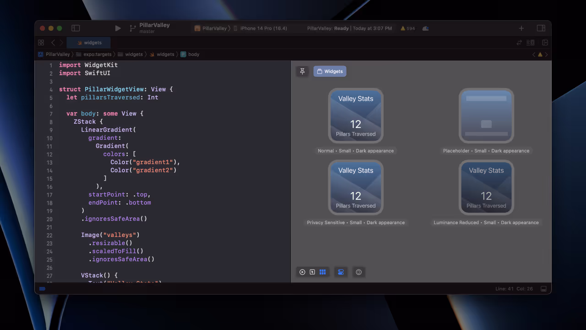Viewport: 586px width, 330px height.
Task: Click Color("gradient2") on line 14
Action: click(x=143, y=170)
